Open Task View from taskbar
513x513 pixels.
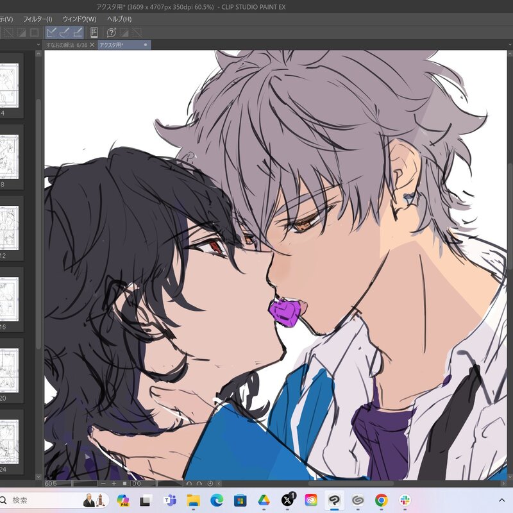pos(146,500)
